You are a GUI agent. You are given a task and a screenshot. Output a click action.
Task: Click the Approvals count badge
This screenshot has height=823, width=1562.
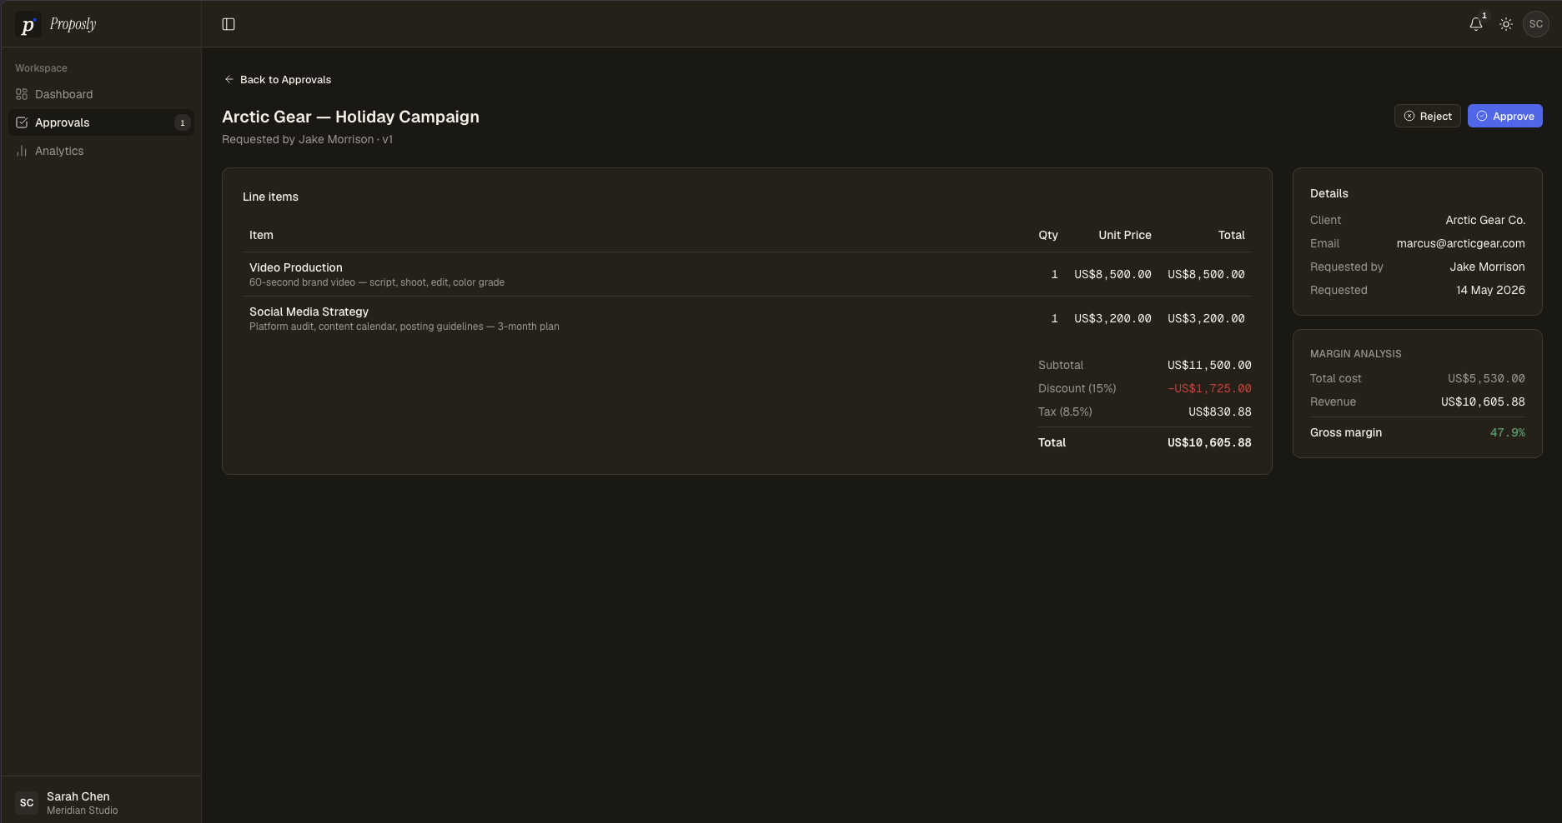[x=183, y=122]
